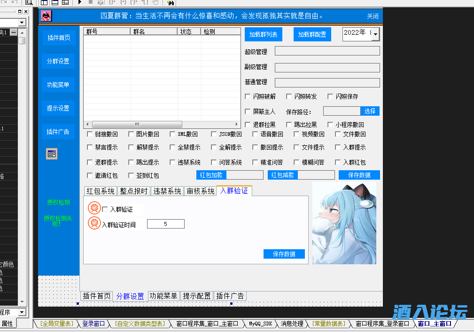Check the 退群拉黑 option
The width and height of the screenshot is (474, 332).
click(x=247, y=125)
